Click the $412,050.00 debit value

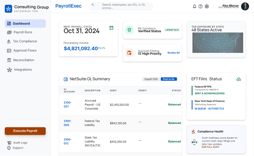pos(118,142)
